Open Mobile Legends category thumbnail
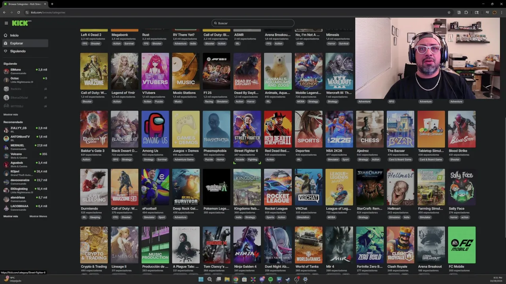Screen dimensions: 506x284 coord(308,71)
